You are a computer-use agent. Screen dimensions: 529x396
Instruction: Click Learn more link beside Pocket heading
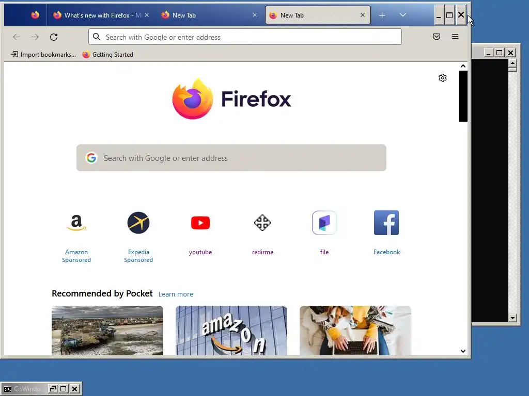pos(176,294)
